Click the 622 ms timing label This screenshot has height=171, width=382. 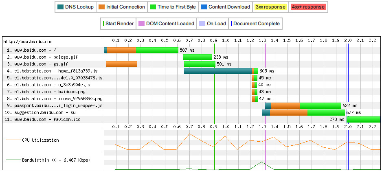click(x=350, y=106)
